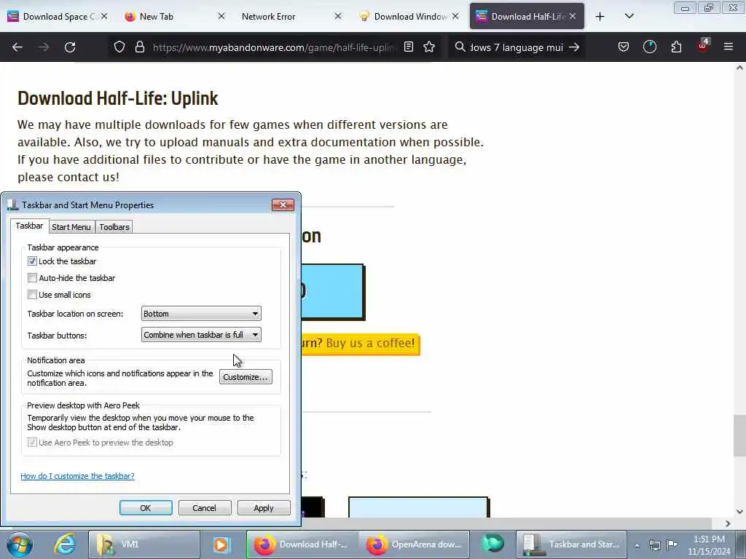This screenshot has width=746, height=559.
Task: Open the Windows Start orb
Action: [x=19, y=544]
